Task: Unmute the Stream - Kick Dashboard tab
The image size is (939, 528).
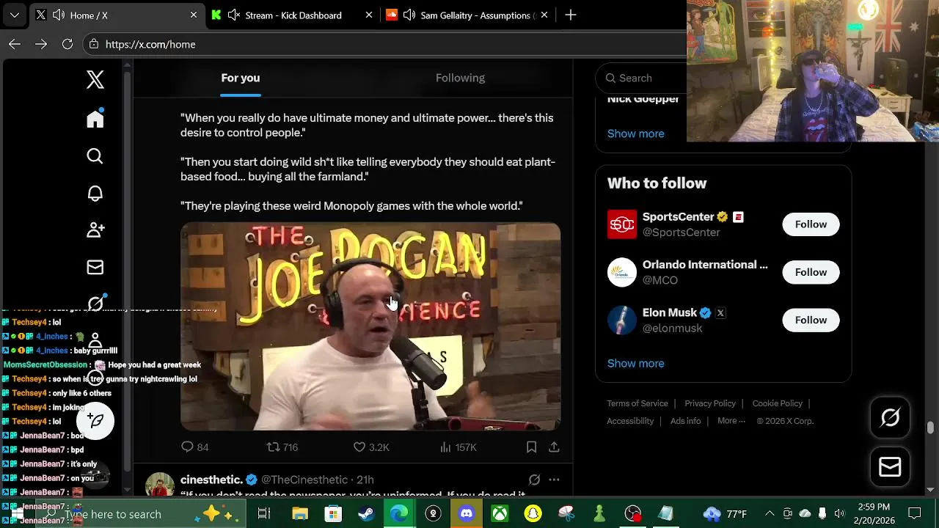Action: click(234, 15)
